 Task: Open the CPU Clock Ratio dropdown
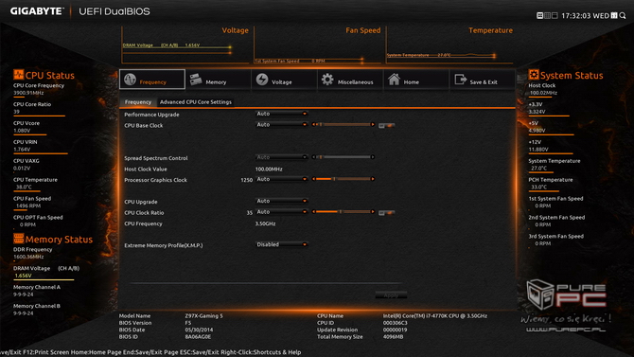[x=281, y=212]
